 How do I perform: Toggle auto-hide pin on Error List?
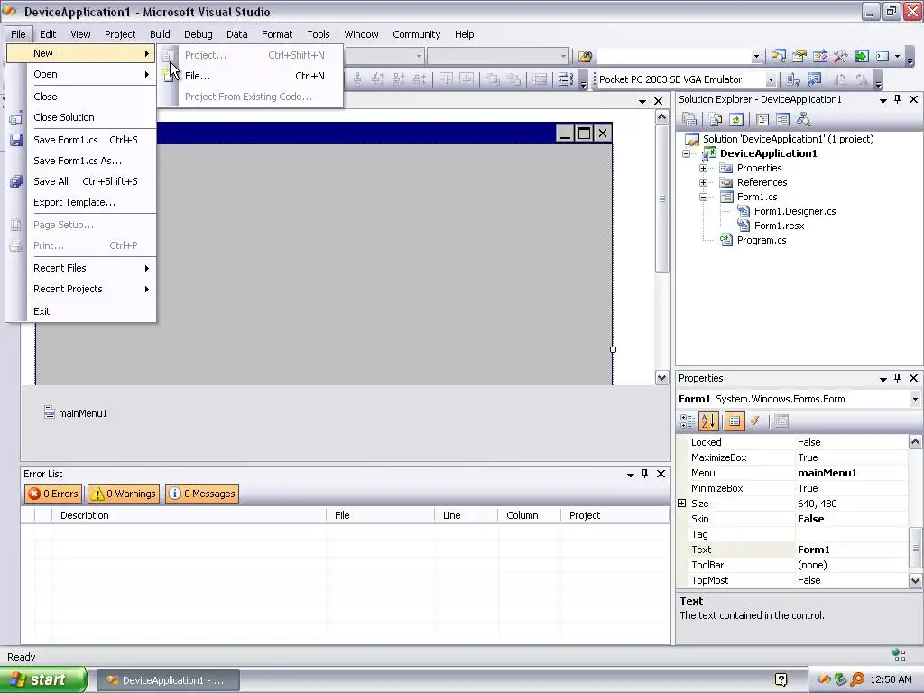pyautogui.click(x=644, y=474)
